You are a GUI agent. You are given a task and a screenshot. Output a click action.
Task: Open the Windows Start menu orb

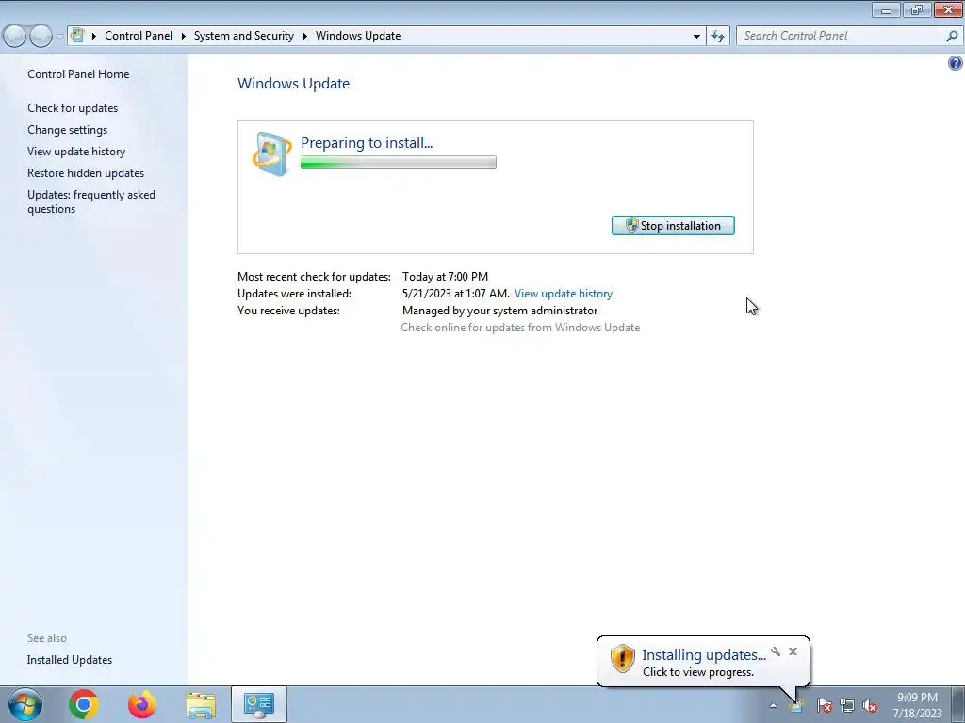[x=25, y=704]
